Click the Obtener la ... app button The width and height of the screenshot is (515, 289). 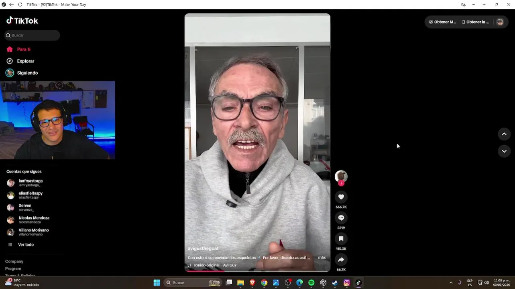point(475,22)
